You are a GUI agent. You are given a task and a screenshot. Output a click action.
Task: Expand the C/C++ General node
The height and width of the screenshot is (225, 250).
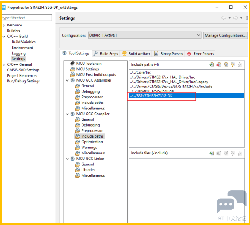4,65
